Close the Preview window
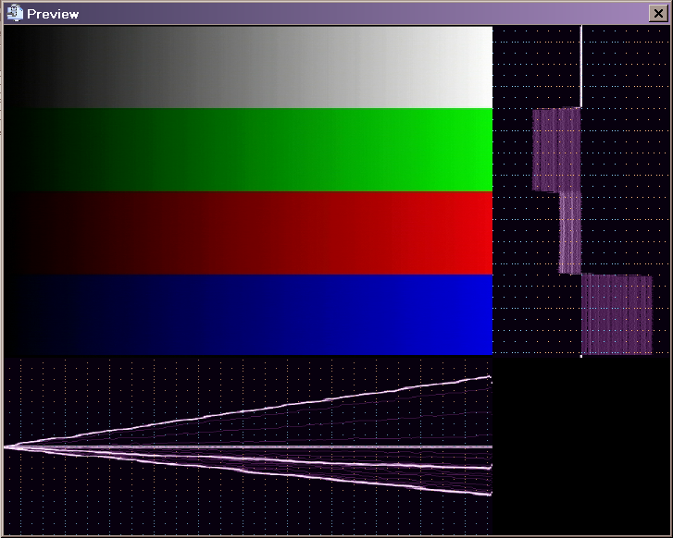 click(x=658, y=14)
